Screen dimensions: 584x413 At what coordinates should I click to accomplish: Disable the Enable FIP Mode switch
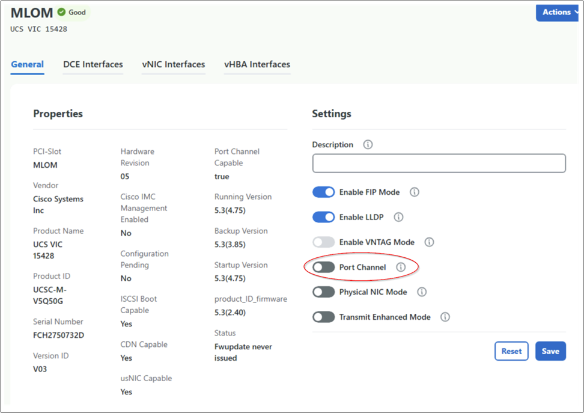tap(323, 192)
